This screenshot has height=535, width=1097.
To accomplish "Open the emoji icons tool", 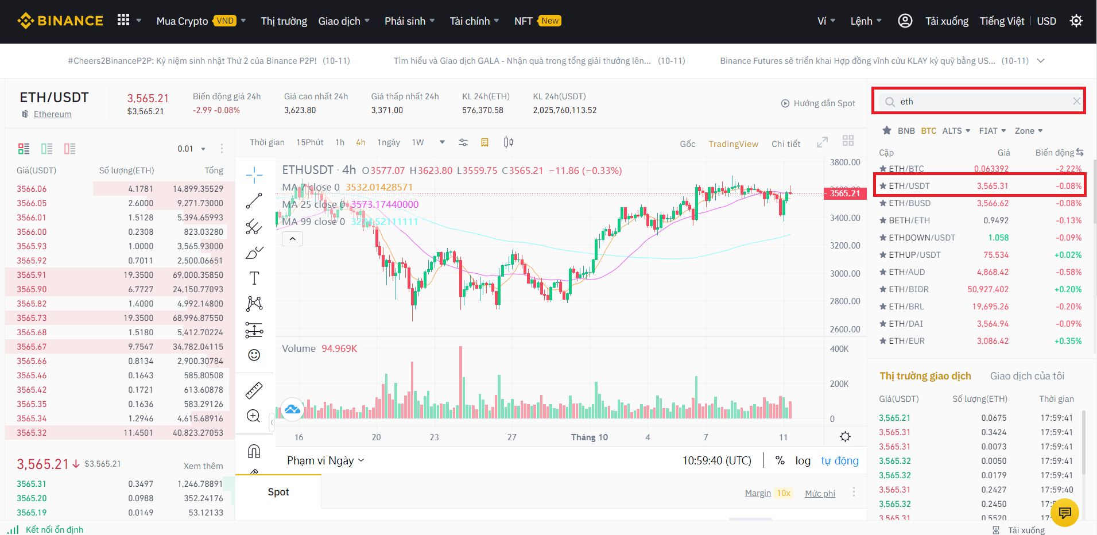I will pos(254,355).
